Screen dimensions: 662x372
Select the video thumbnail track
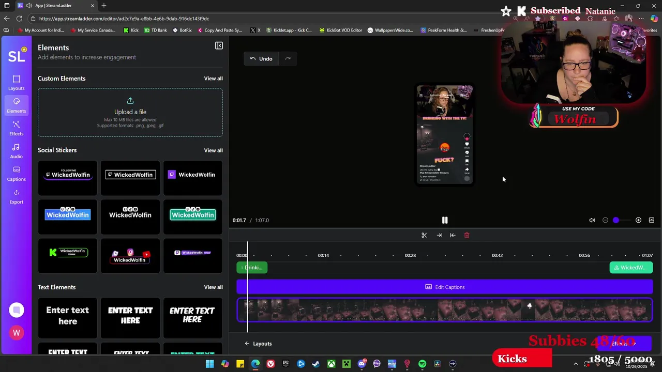pos(445,310)
